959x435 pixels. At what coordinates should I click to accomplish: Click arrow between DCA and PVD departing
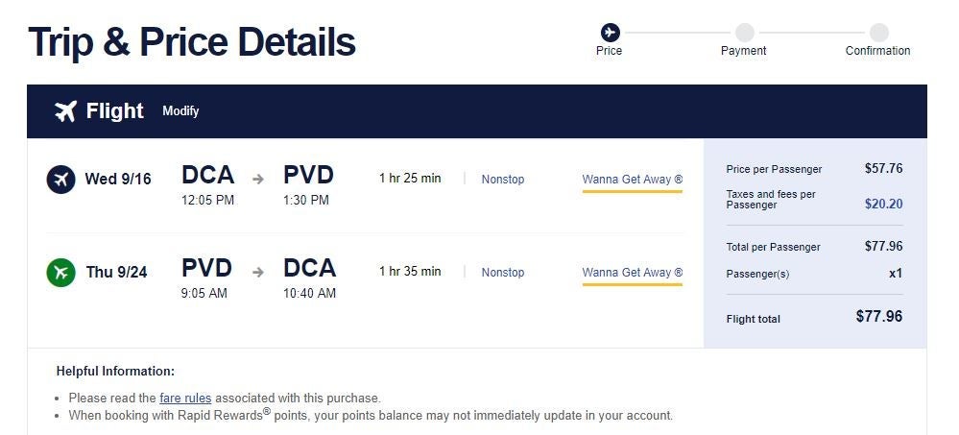click(258, 179)
